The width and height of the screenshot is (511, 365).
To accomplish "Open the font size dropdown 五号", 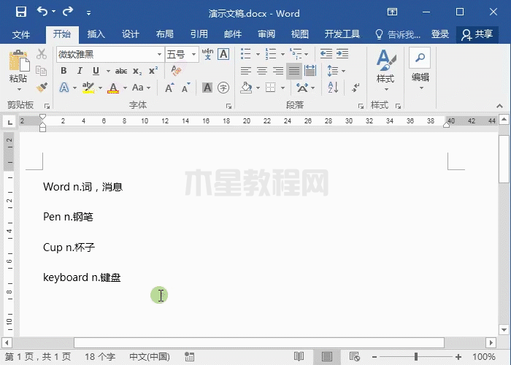I will pos(194,55).
